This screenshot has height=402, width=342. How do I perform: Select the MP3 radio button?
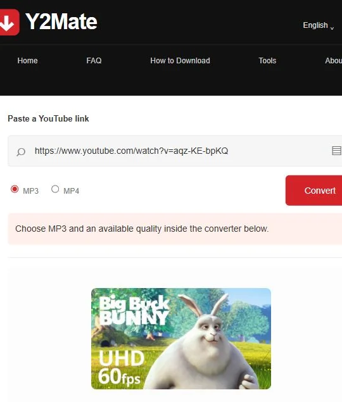[15, 189]
